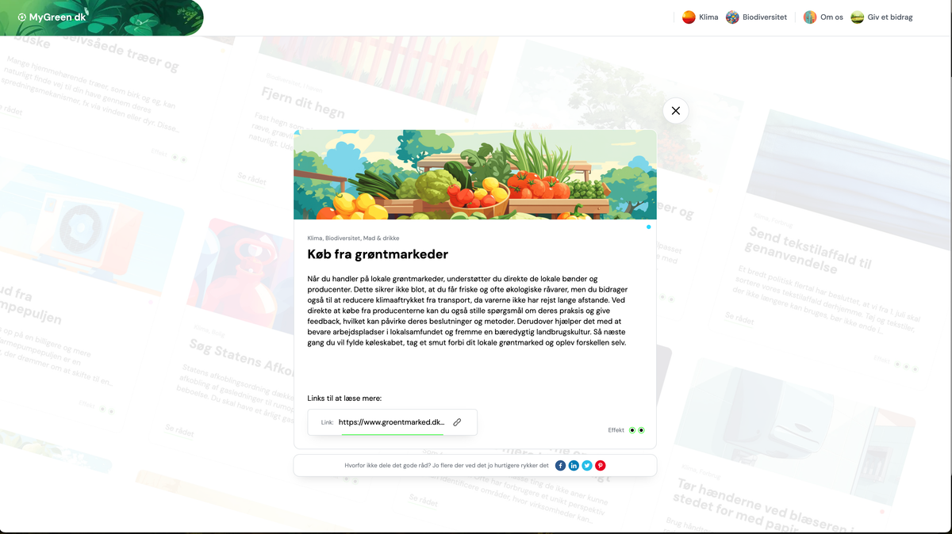Share the advice on Pinterest
The width and height of the screenshot is (952, 534).
[x=601, y=466]
